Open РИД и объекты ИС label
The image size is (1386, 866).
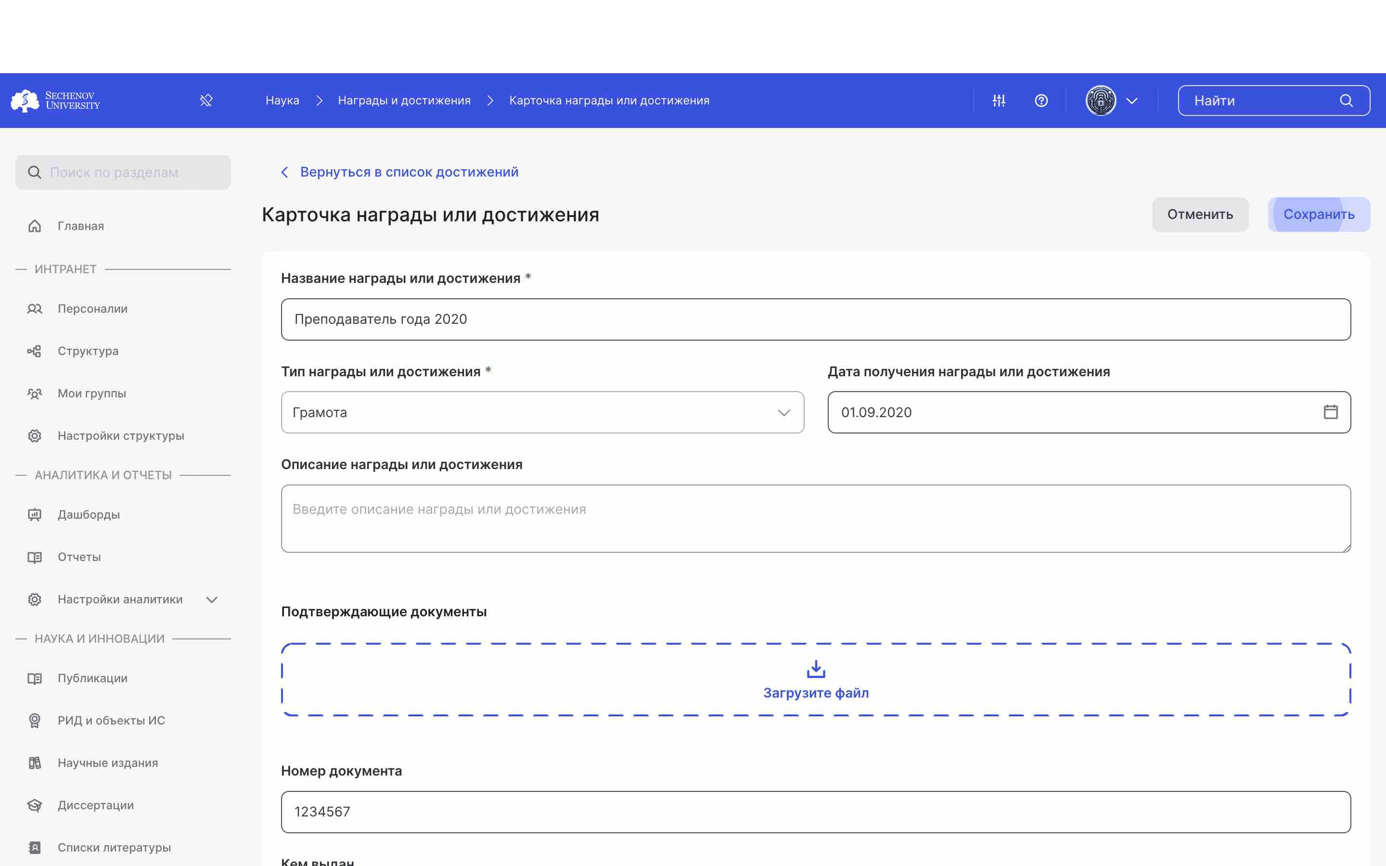[111, 721]
